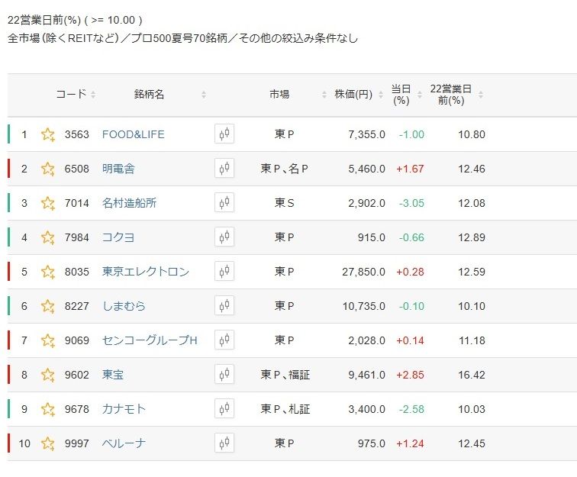Click the 銘柄名 header label
Viewport: 577px width, 477px height.
149,94
